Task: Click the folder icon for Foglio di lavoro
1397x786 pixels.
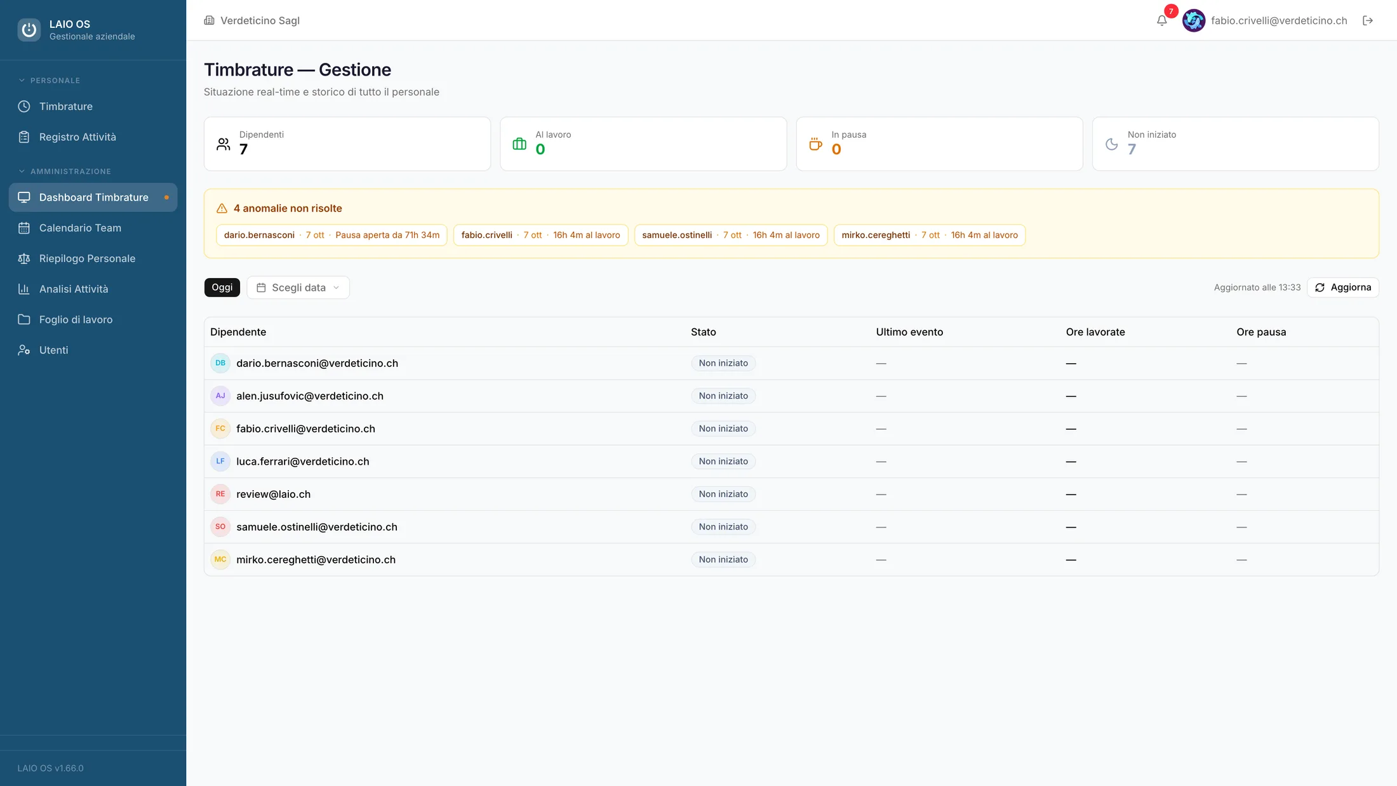Action: pos(24,319)
